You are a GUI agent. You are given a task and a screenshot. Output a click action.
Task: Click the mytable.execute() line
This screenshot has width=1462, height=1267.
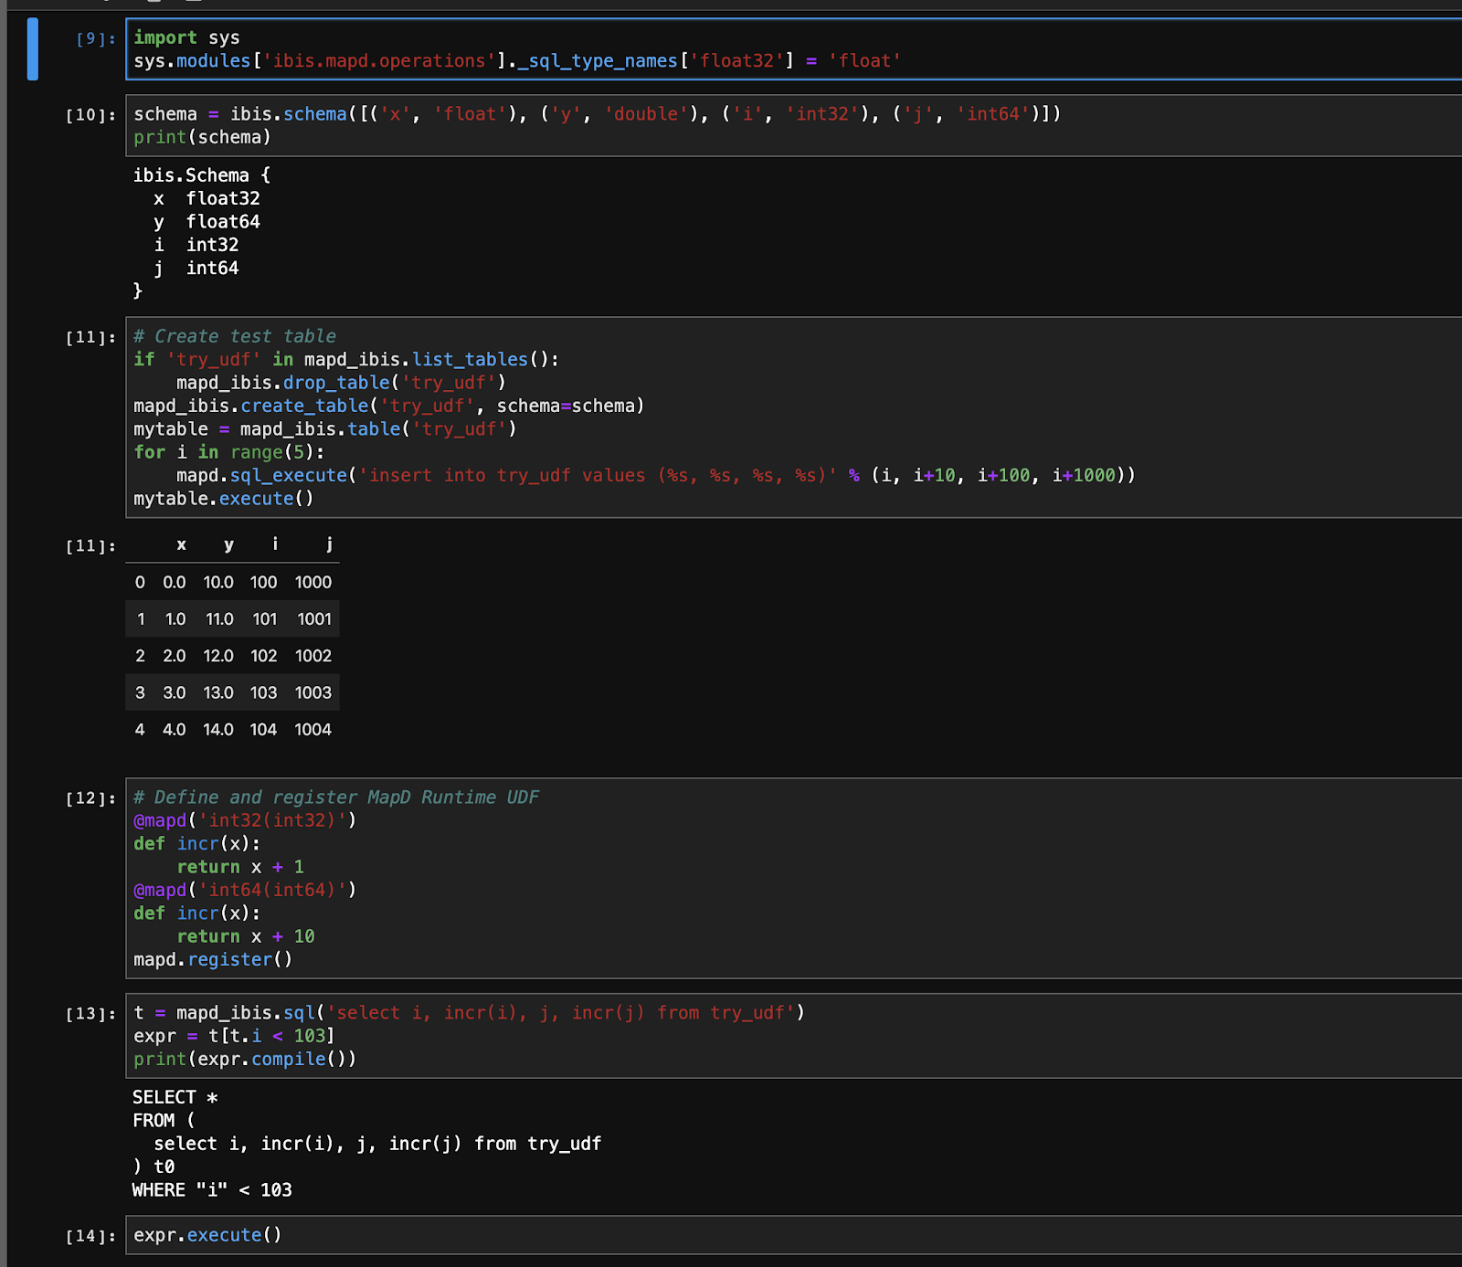point(224,499)
